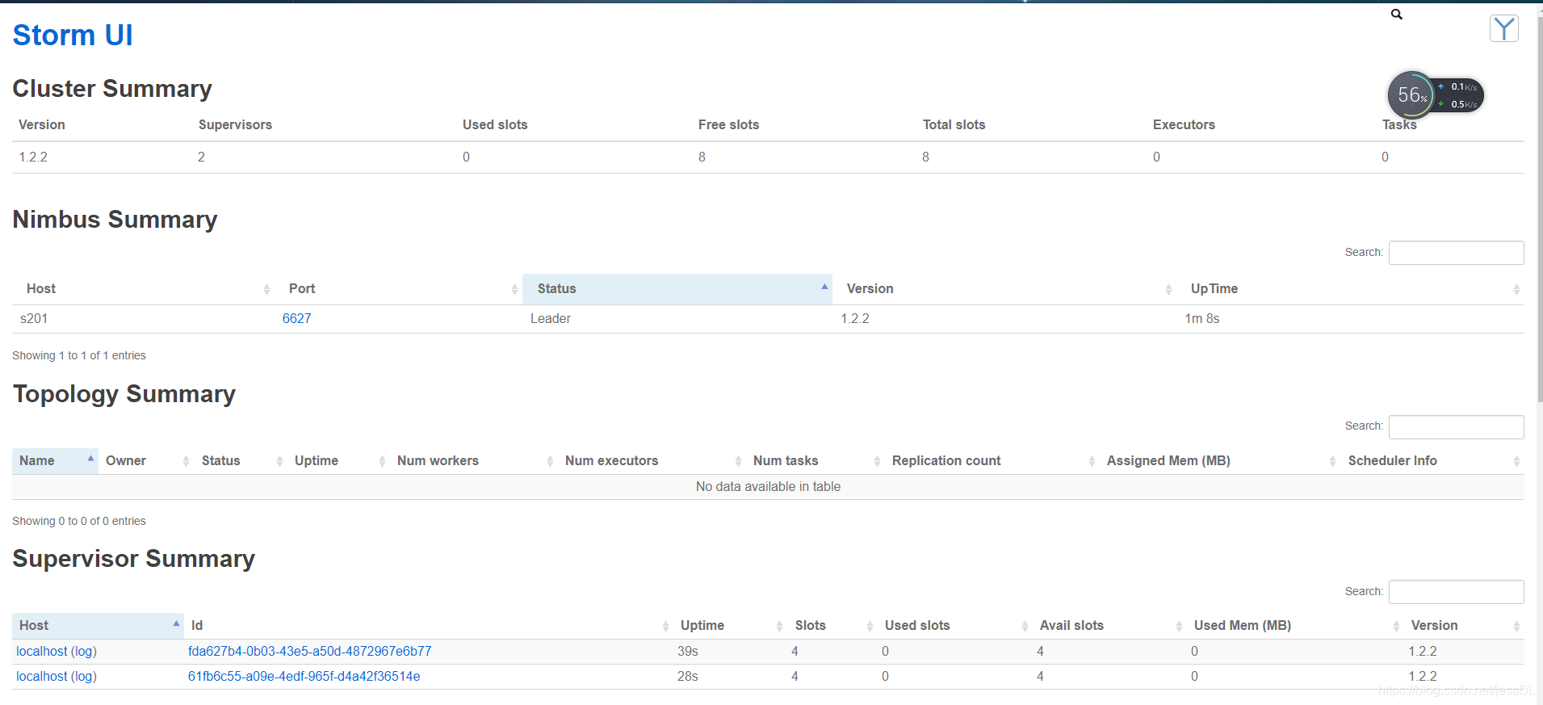The image size is (1543, 705).
Task: Open the Storm UI title link
Action: tap(73, 35)
